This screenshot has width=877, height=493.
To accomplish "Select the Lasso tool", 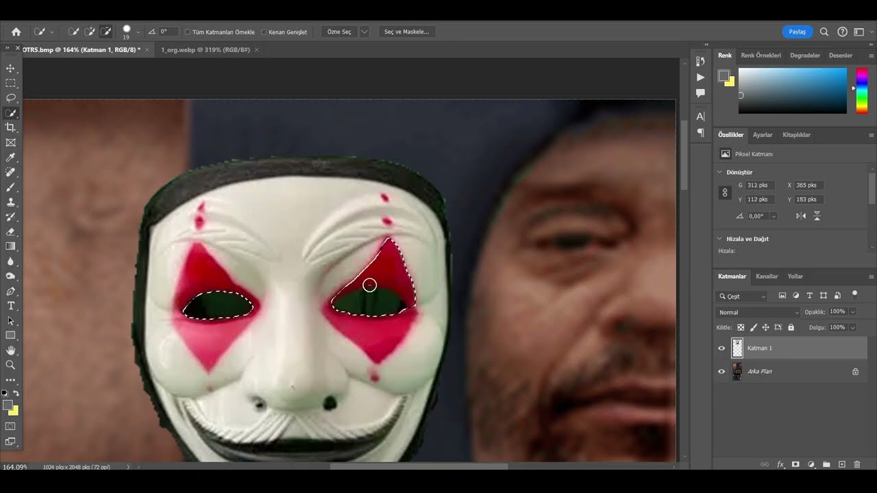I will (x=10, y=98).
